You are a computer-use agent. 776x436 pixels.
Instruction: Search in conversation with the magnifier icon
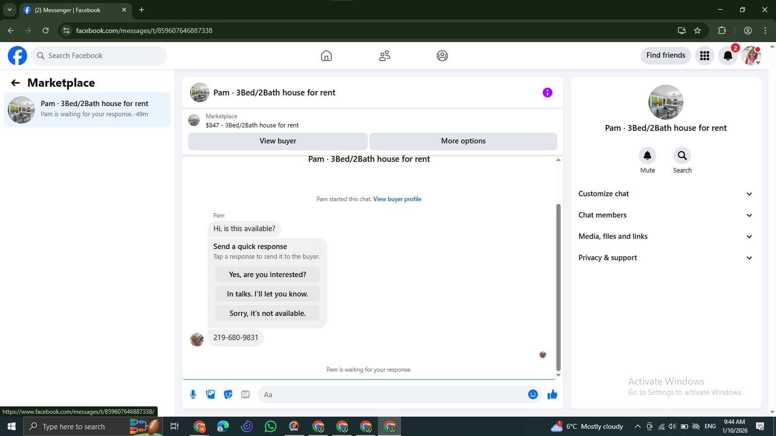pyautogui.click(x=682, y=156)
